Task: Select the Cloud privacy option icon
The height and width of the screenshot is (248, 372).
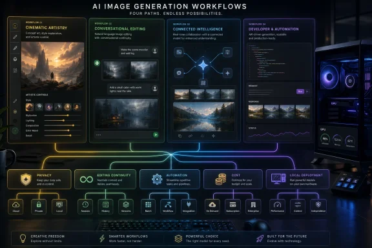Action: pos(16,206)
